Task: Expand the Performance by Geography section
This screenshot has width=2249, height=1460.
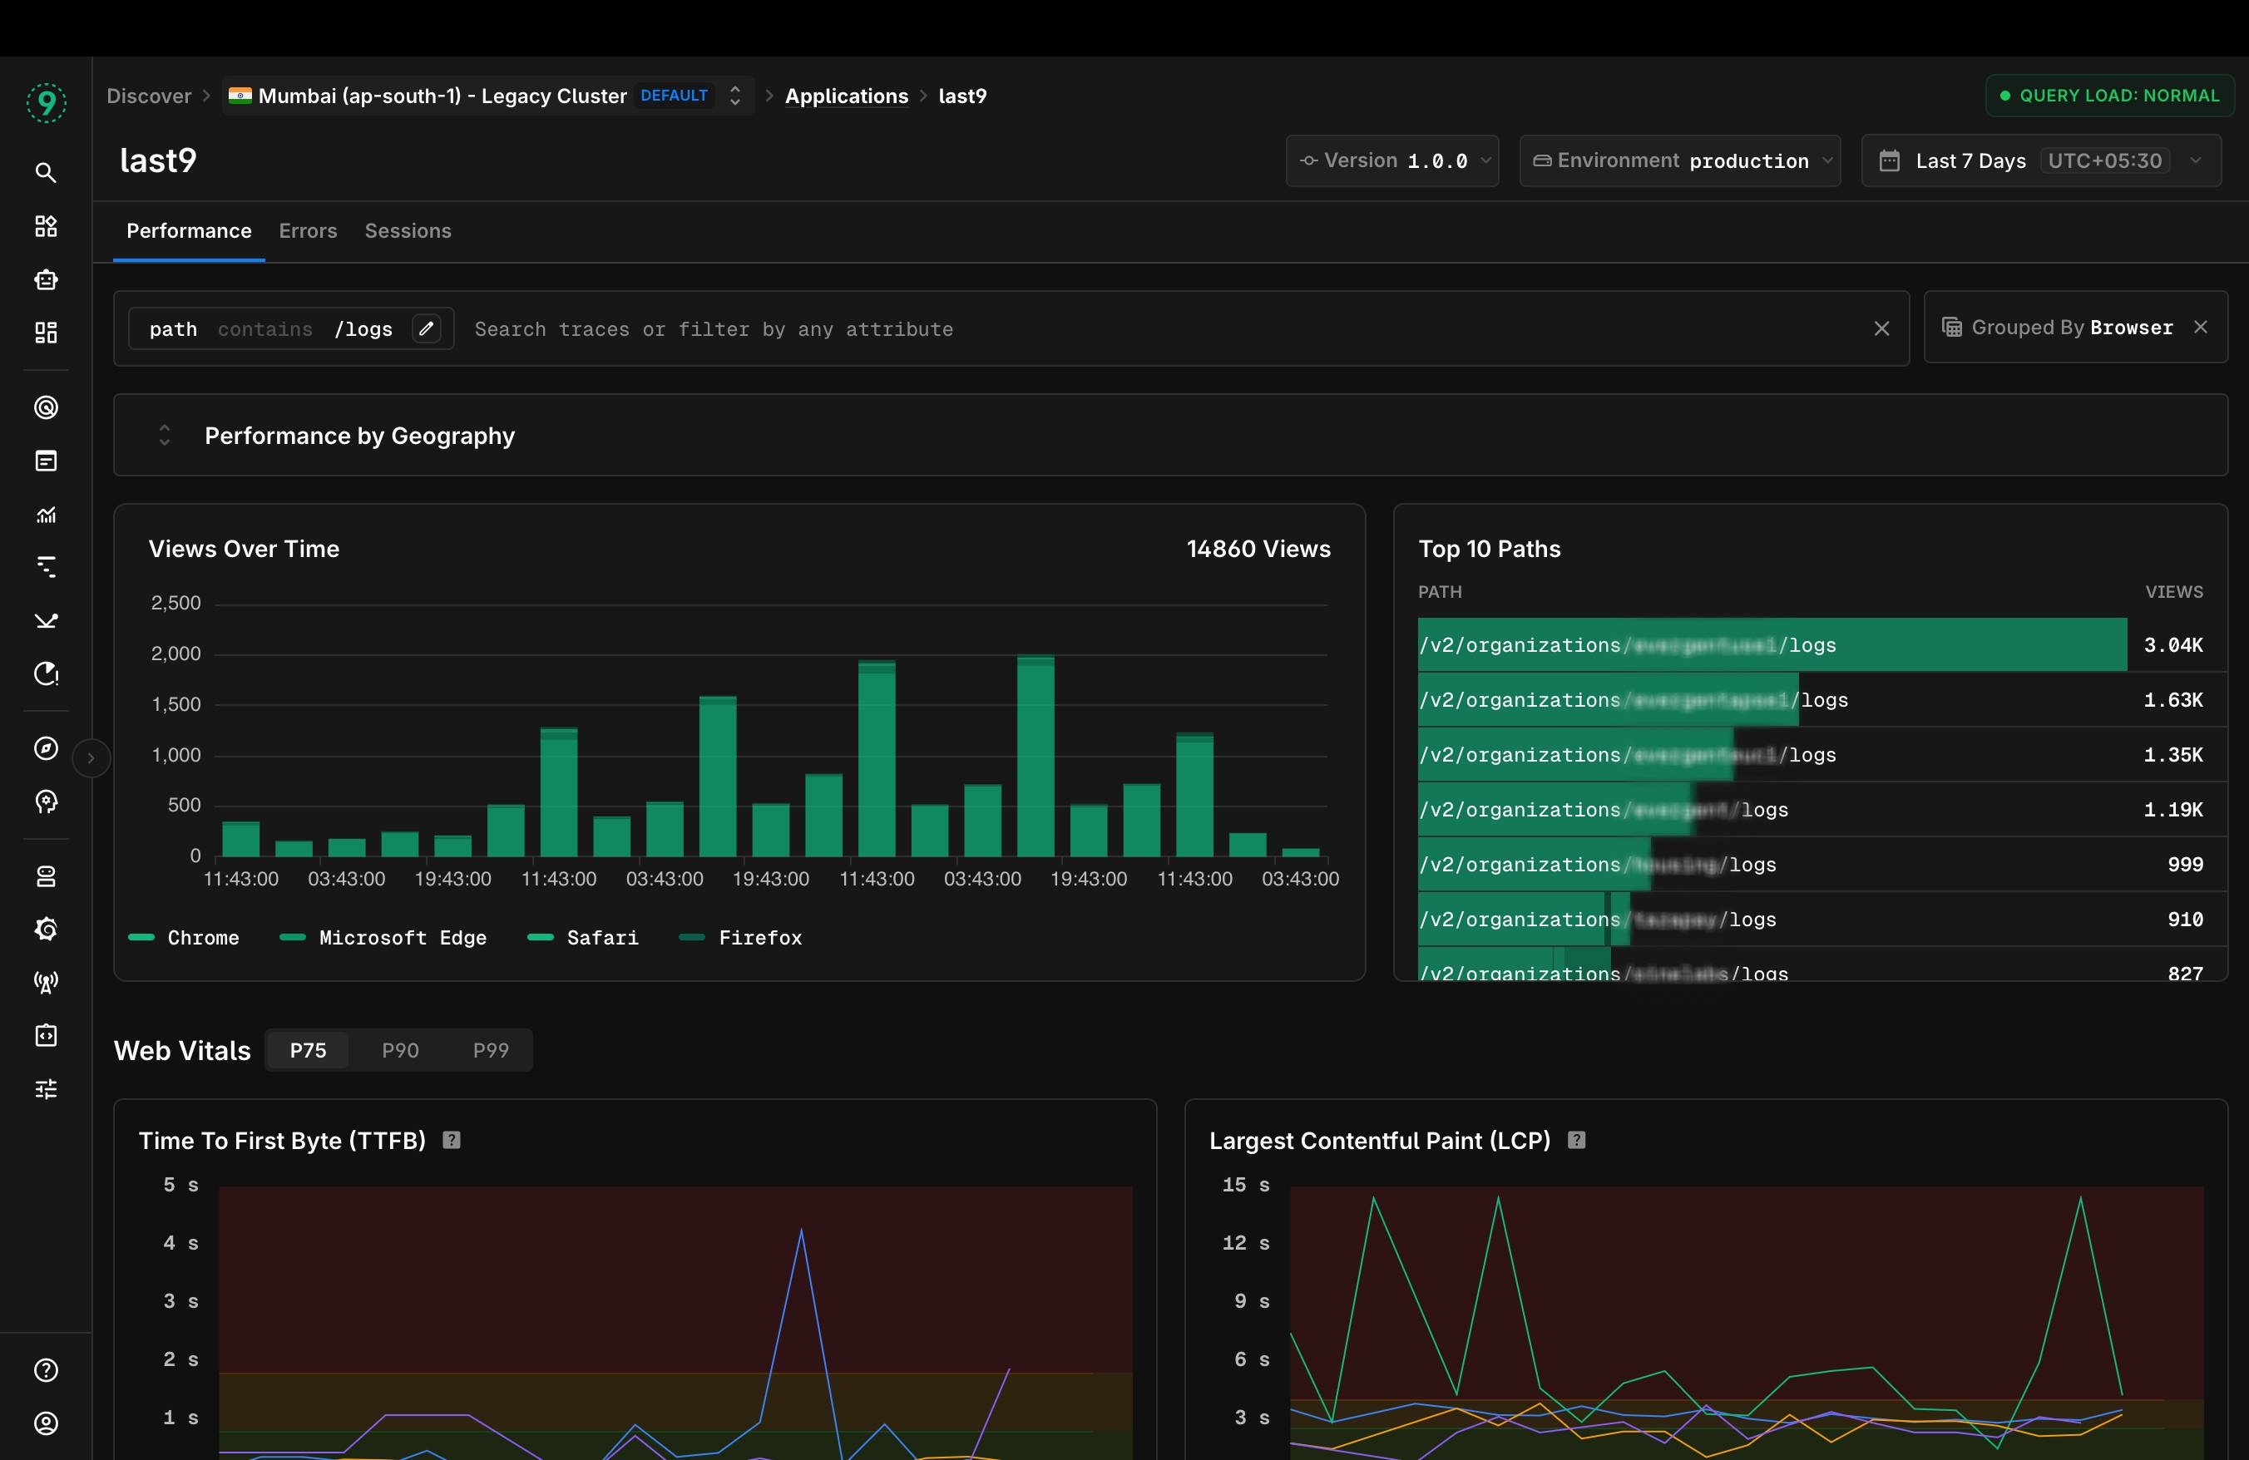Action: click(x=165, y=436)
